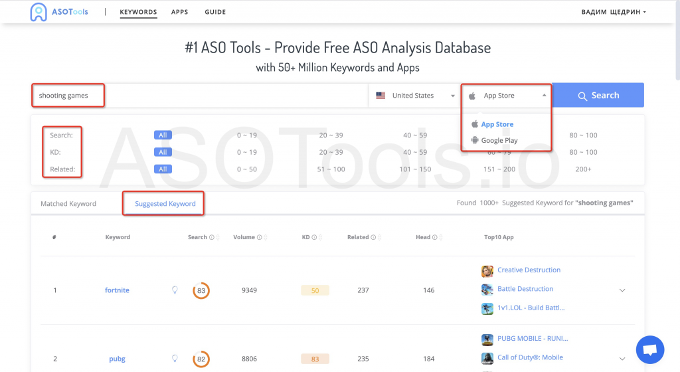
Task: Click the lightbulb icon next to pubg
Action: point(175,359)
